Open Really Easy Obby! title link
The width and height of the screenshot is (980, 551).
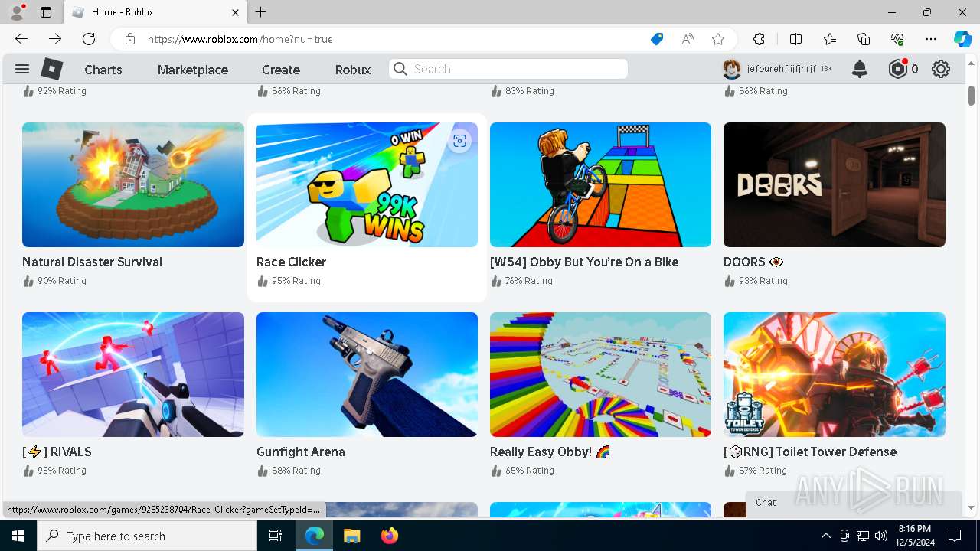point(550,452)
